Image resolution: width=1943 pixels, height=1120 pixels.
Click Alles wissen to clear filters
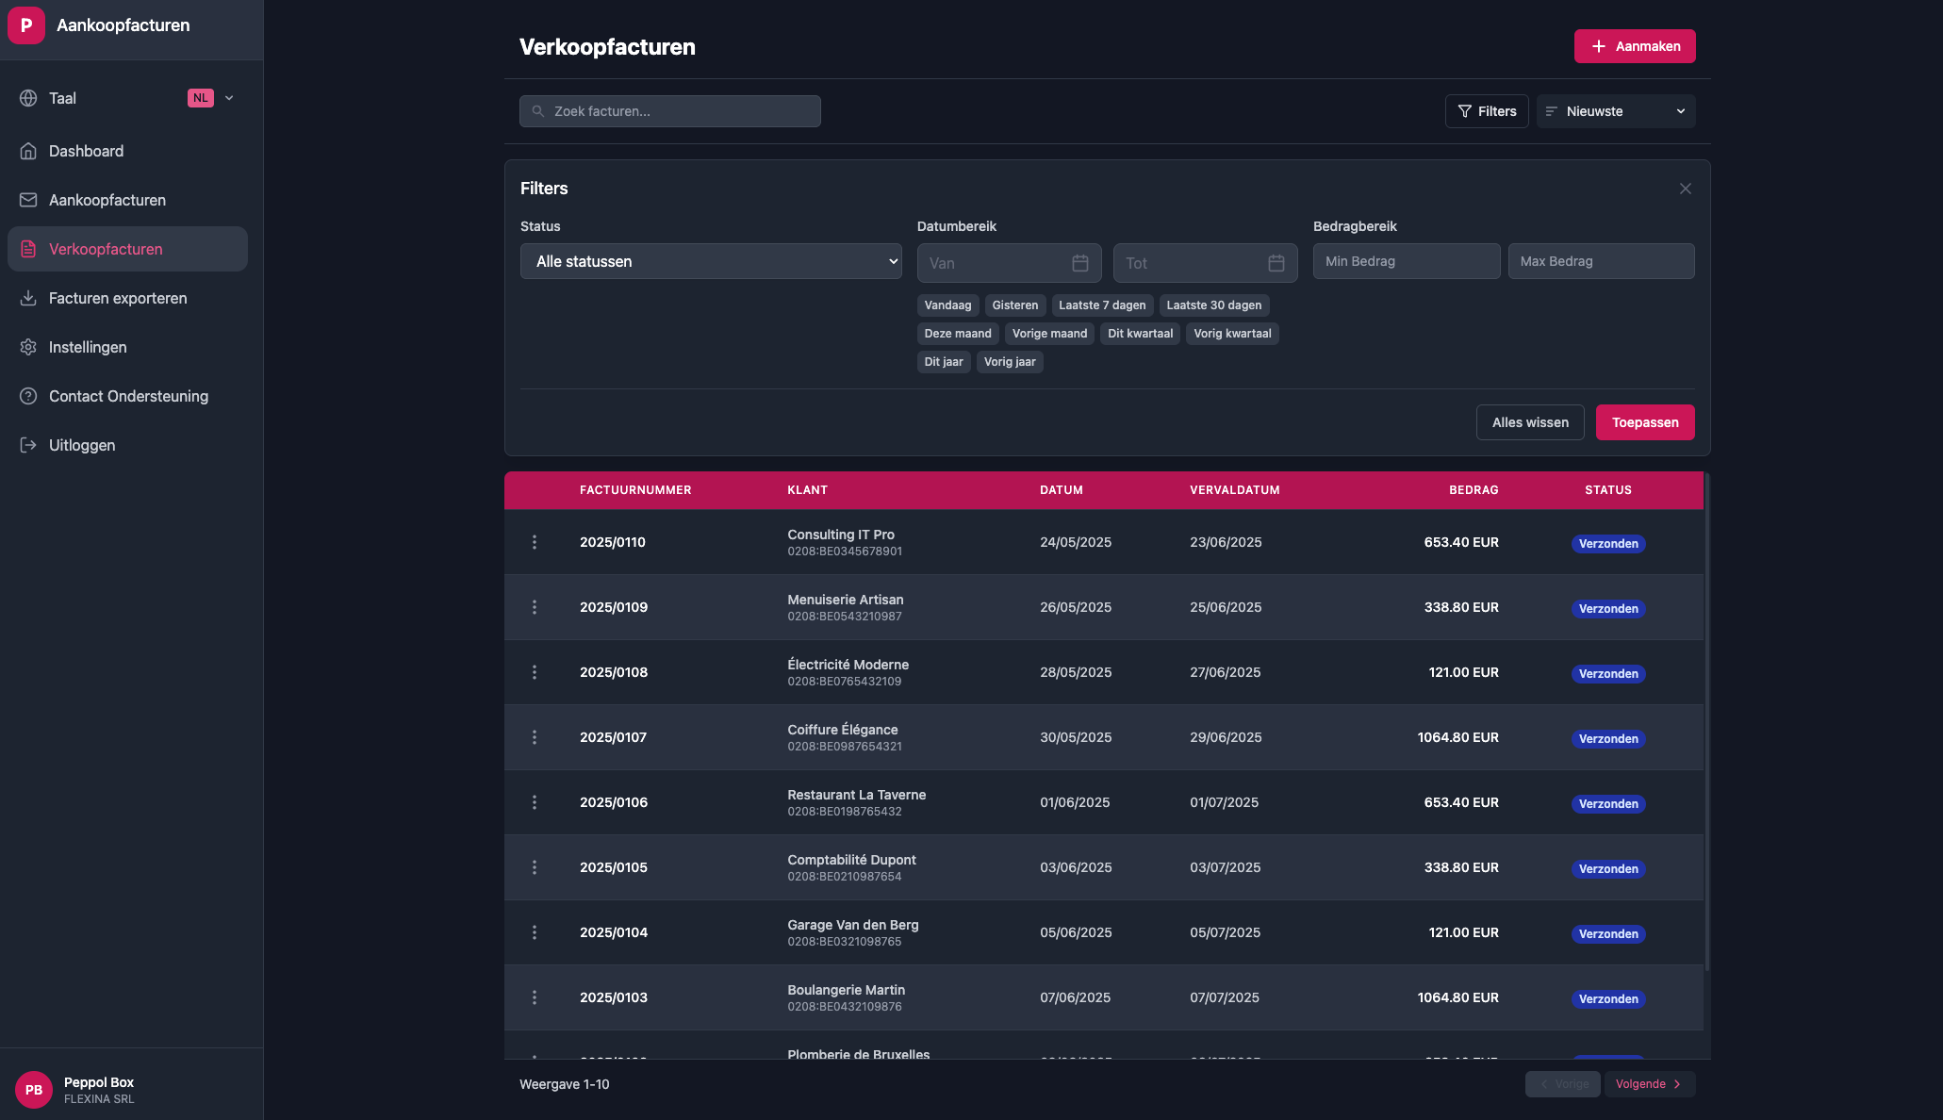(x=1530, y=422)
